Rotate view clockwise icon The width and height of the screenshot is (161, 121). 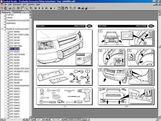pos(75,8)
